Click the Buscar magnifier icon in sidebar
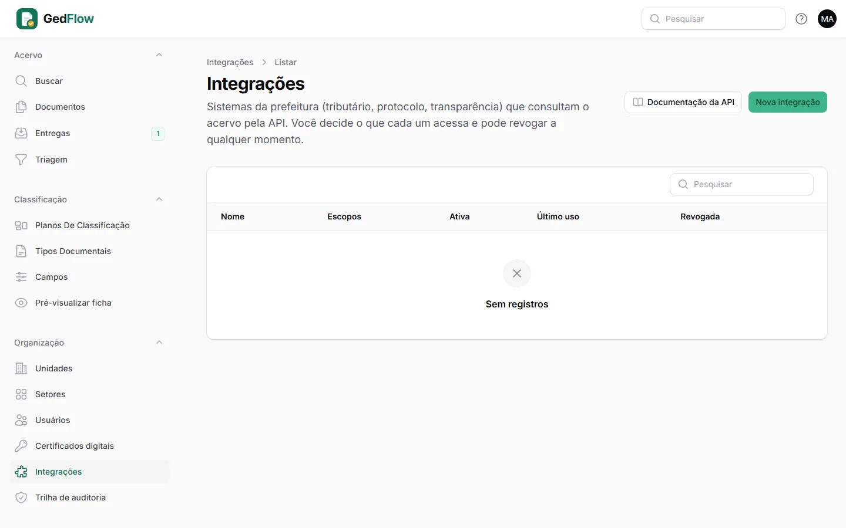 pos(21,81)
